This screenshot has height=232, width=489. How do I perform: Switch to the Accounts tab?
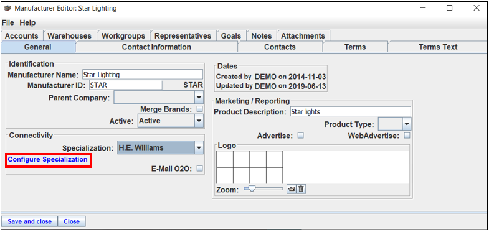22,36
